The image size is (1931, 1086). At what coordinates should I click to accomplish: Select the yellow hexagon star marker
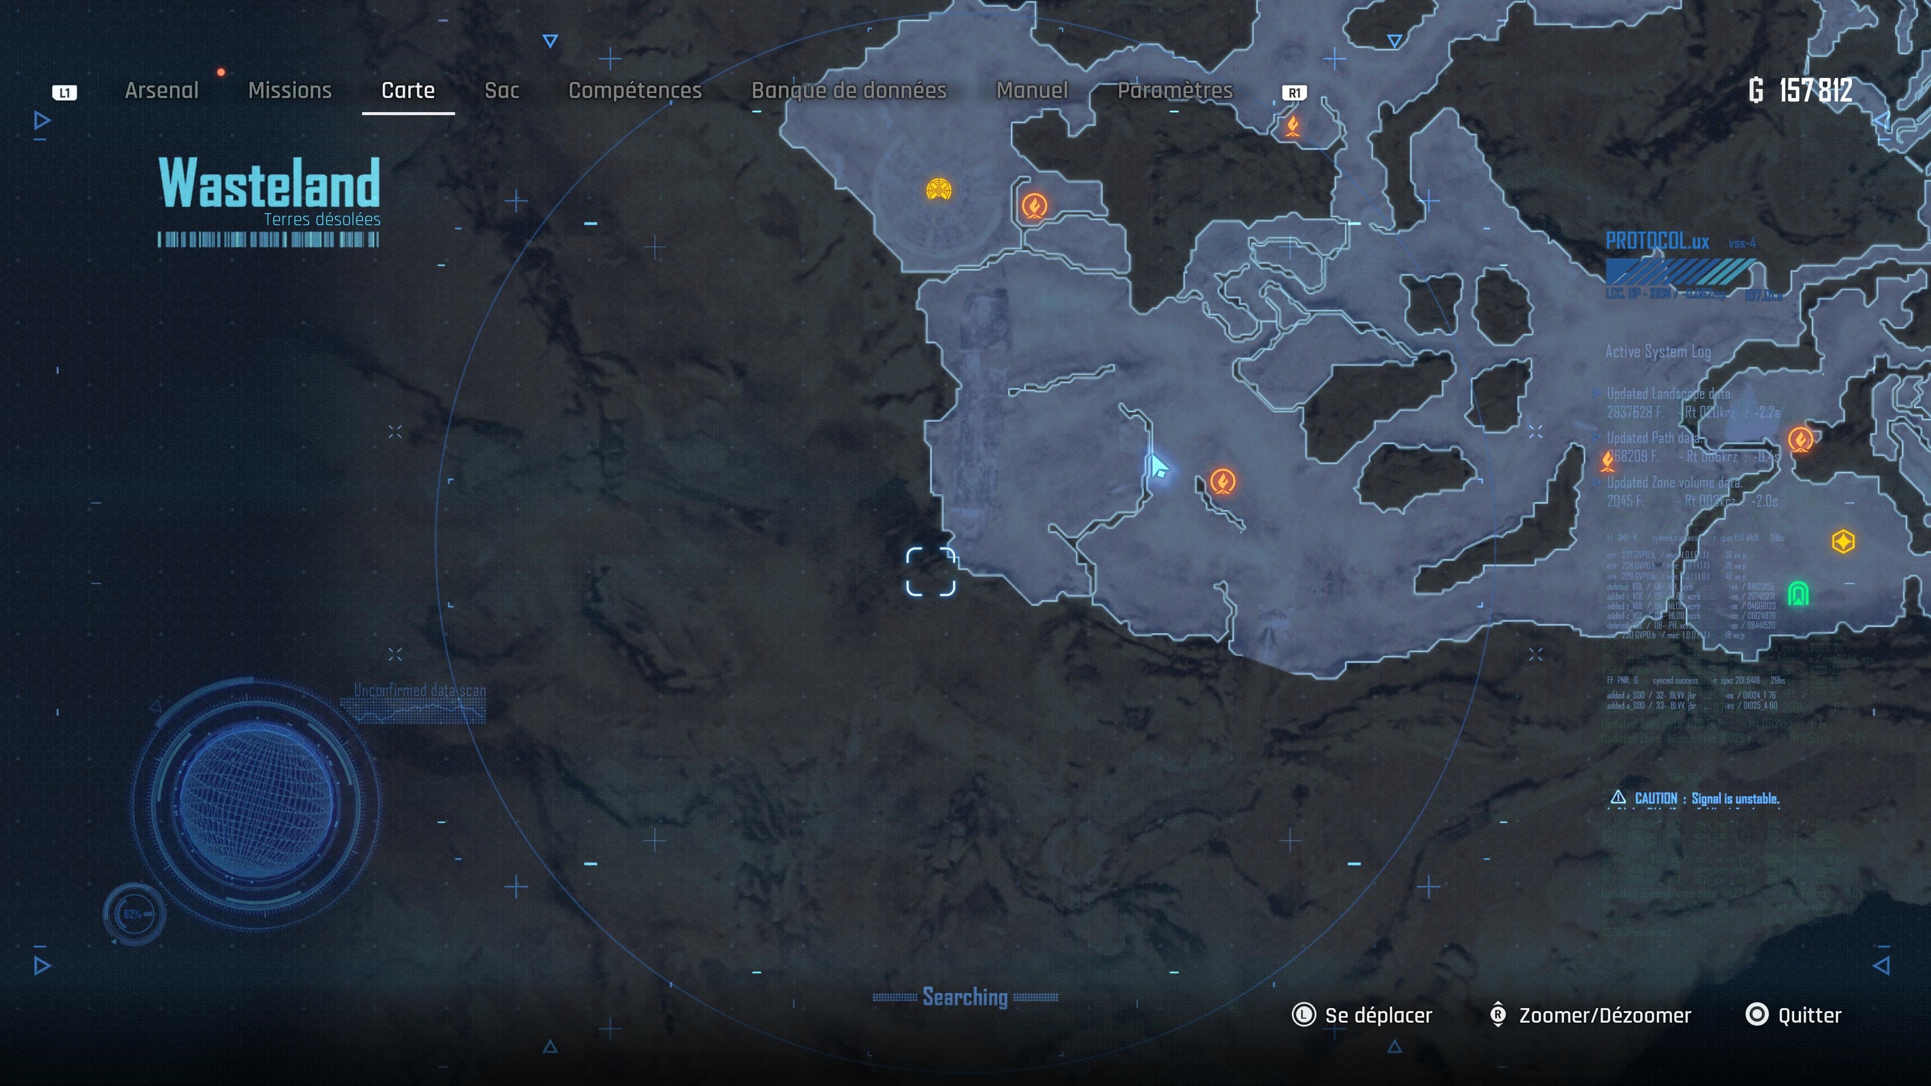[x=1844, y=541]
